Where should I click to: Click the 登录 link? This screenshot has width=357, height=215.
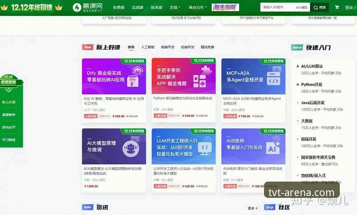pyautogui.click(x=349, y=7)
